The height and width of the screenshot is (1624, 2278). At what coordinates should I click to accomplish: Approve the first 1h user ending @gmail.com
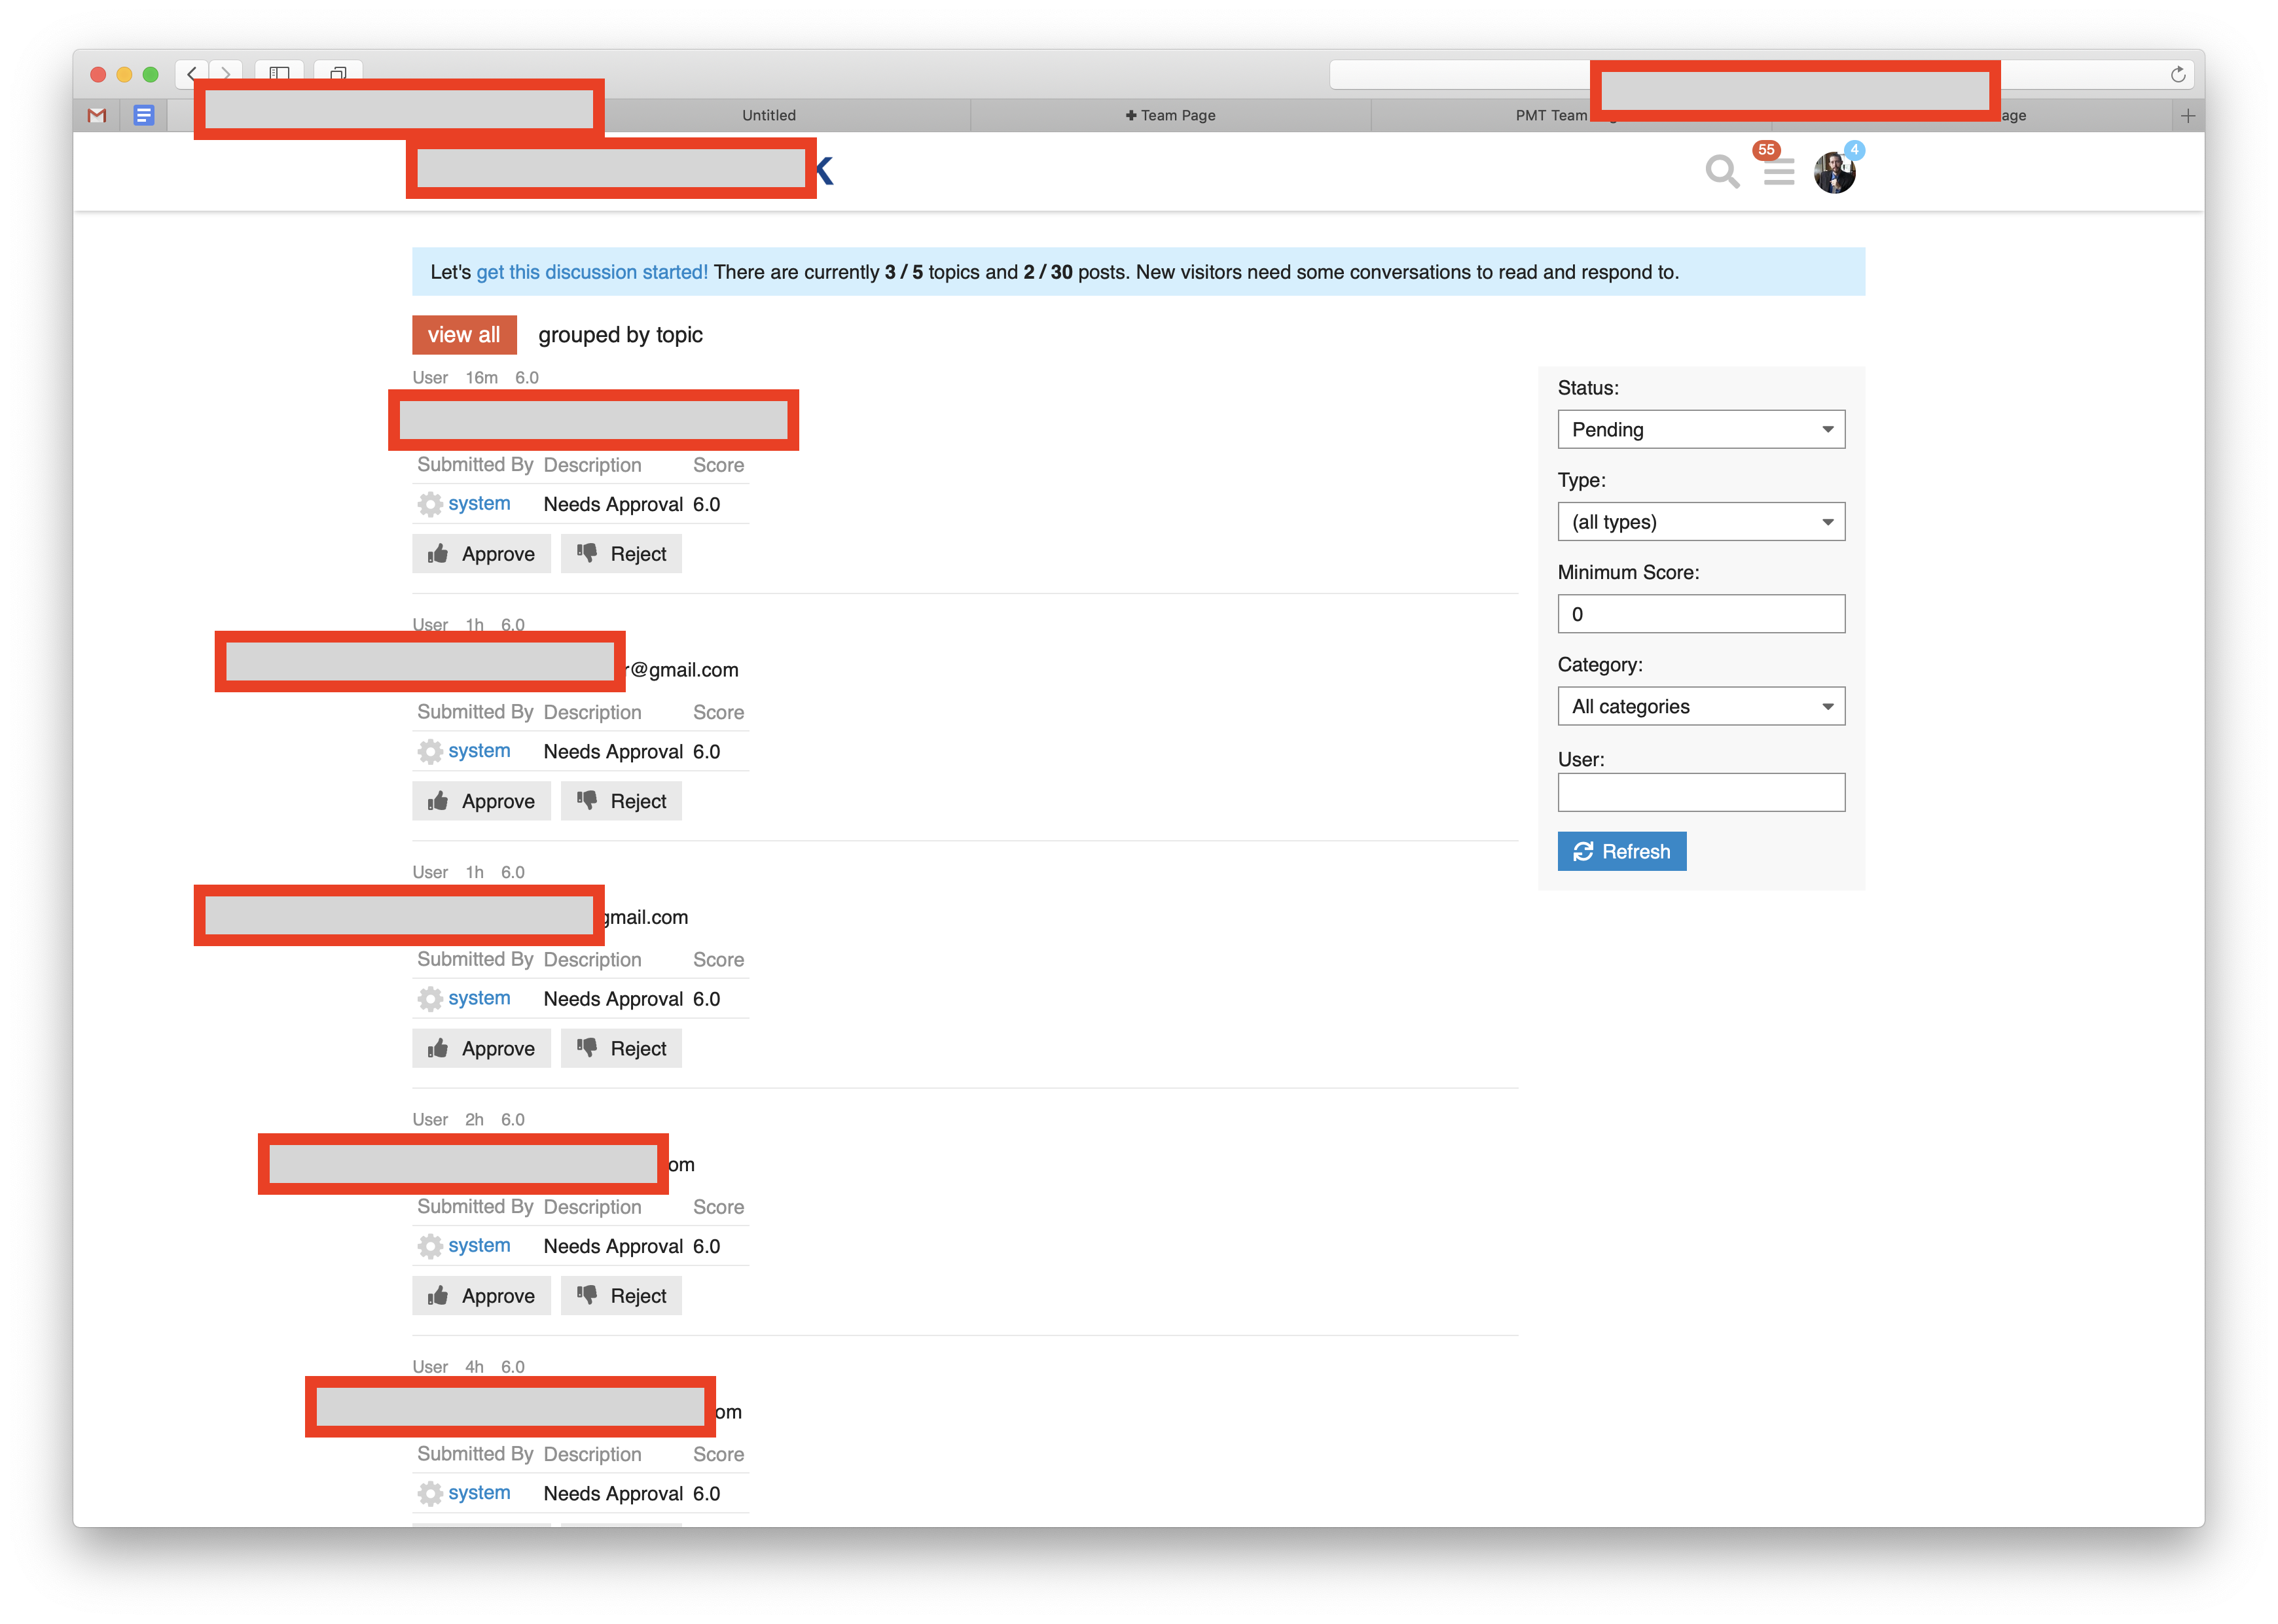pos(481,801)
